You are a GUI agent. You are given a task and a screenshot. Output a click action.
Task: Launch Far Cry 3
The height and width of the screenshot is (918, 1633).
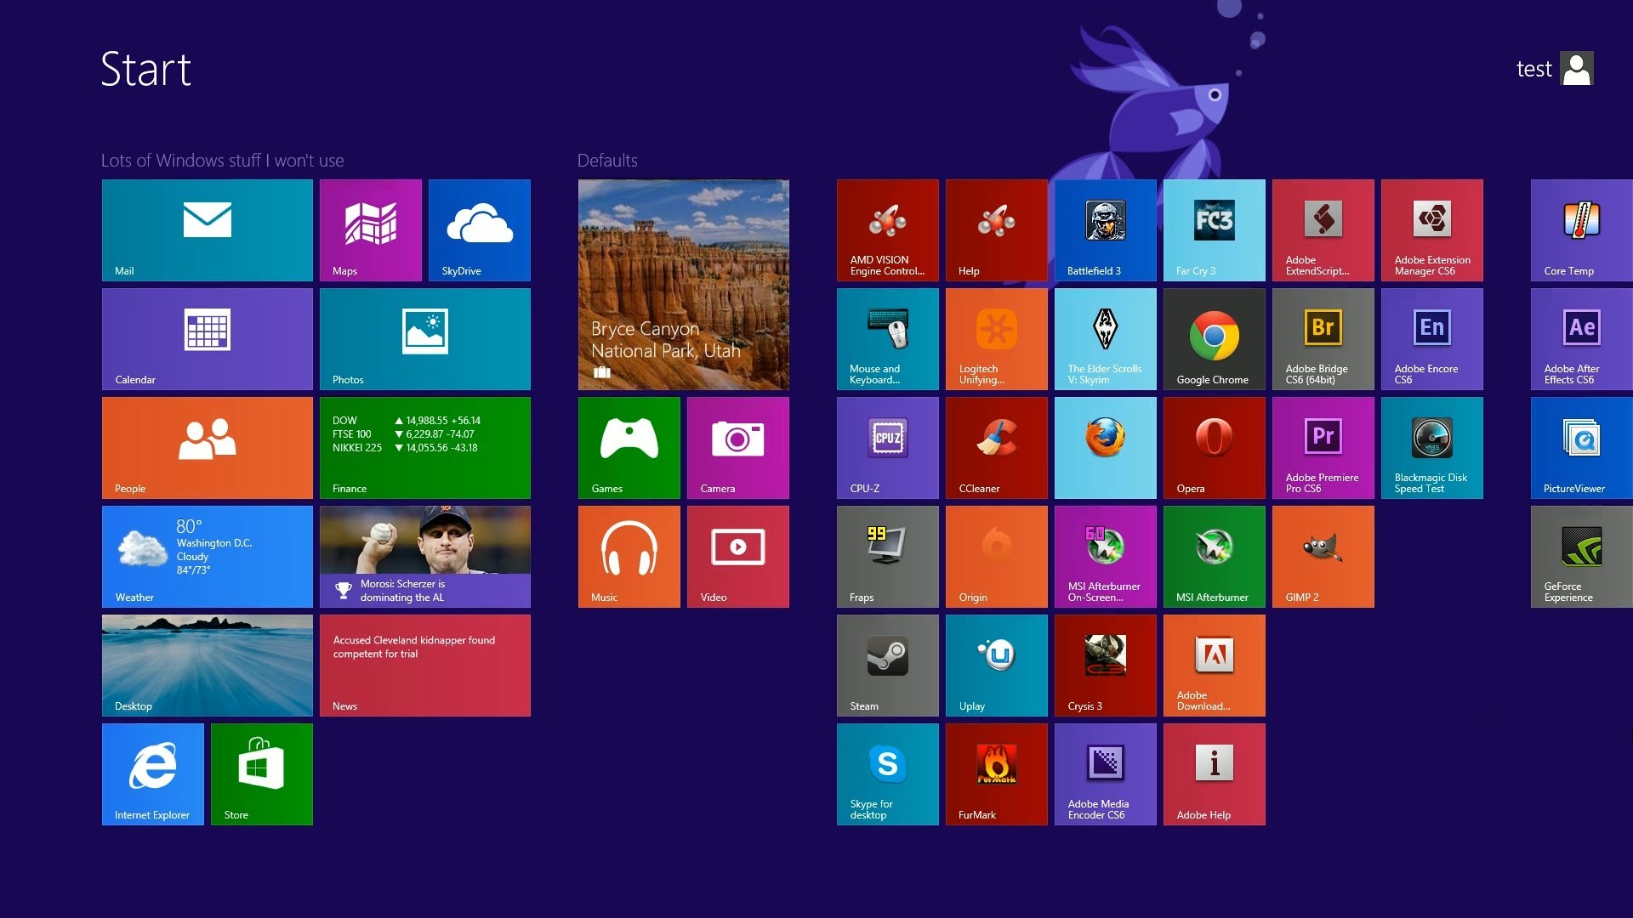pyautogui.click(x=1215, y=229)
